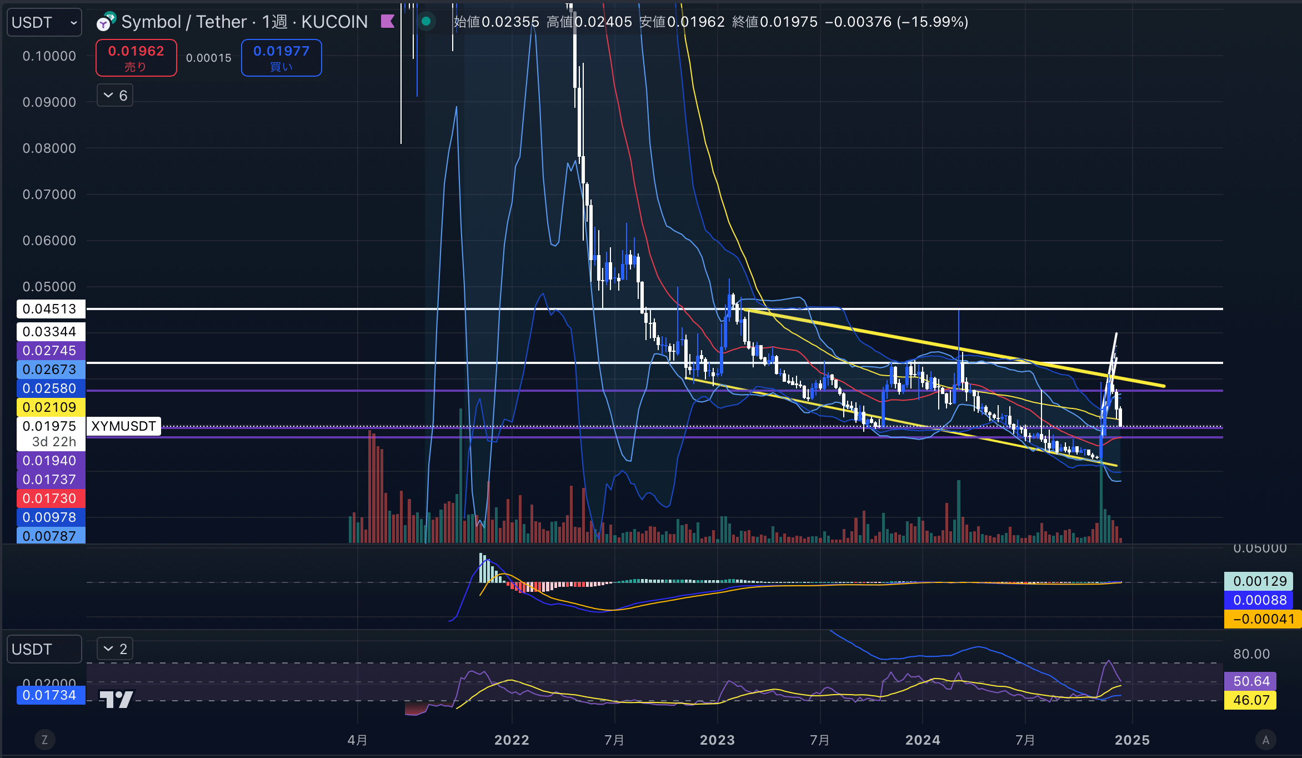
Task: Click the XYMUSDT symbol tag
Action: [x=123, y=426]
